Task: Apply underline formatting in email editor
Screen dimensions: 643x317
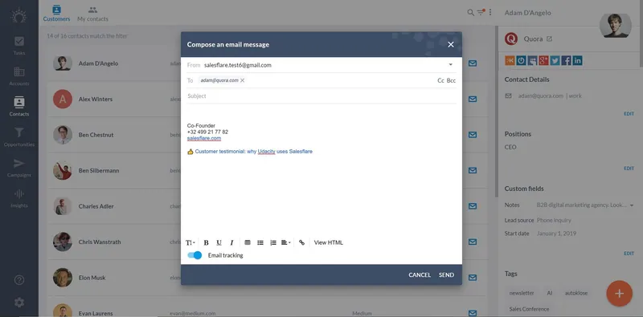Action: [219, 242]
